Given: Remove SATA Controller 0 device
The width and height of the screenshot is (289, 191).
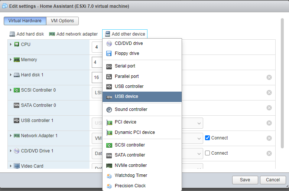Looking at the screenshot, I should (269, 108).
